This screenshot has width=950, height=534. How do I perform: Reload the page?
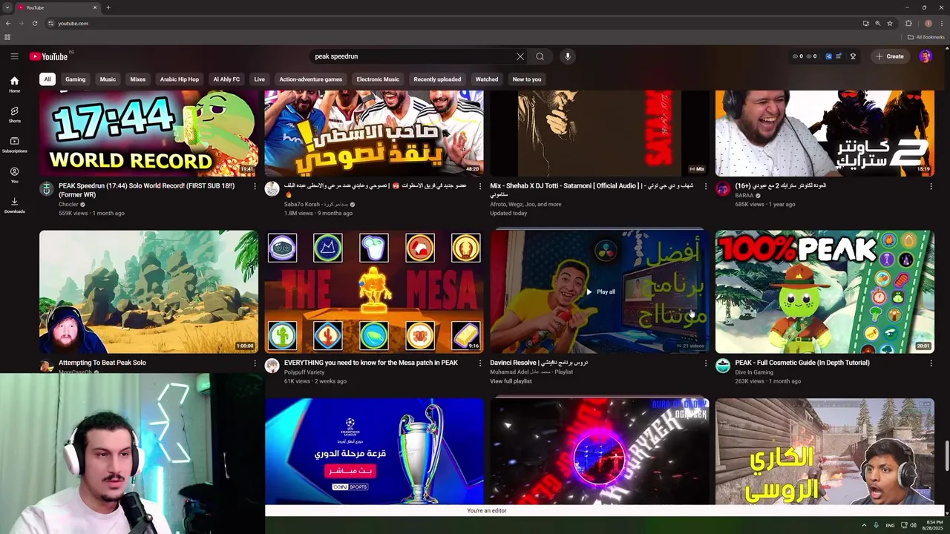[35, 23]
